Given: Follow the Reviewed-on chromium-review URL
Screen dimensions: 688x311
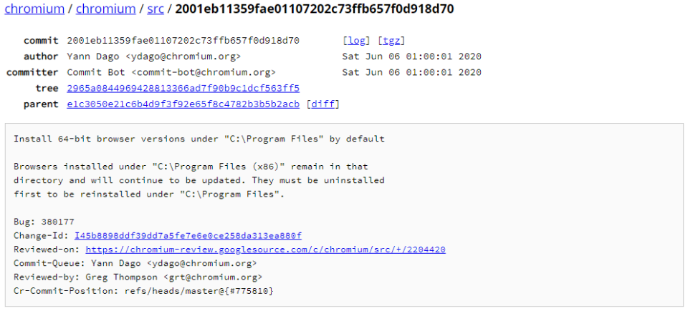Looking at the screenshot, I should pos(265,250).
